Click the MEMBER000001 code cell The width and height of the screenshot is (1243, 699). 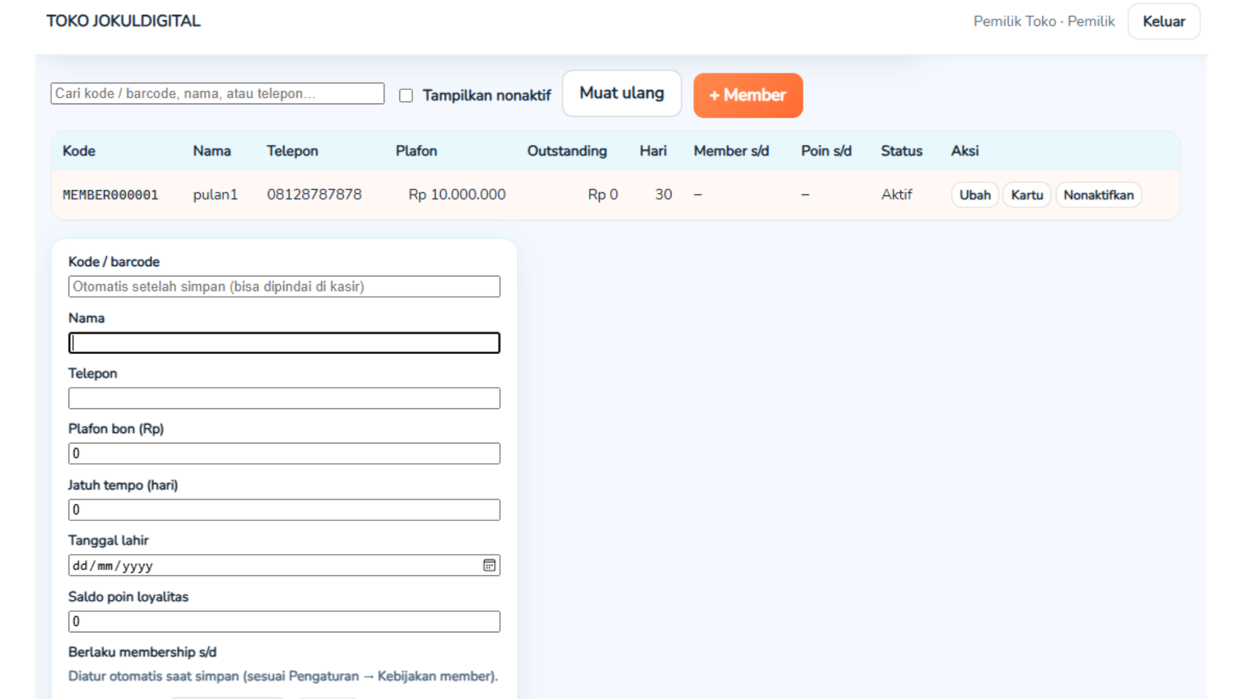[111, 195]
